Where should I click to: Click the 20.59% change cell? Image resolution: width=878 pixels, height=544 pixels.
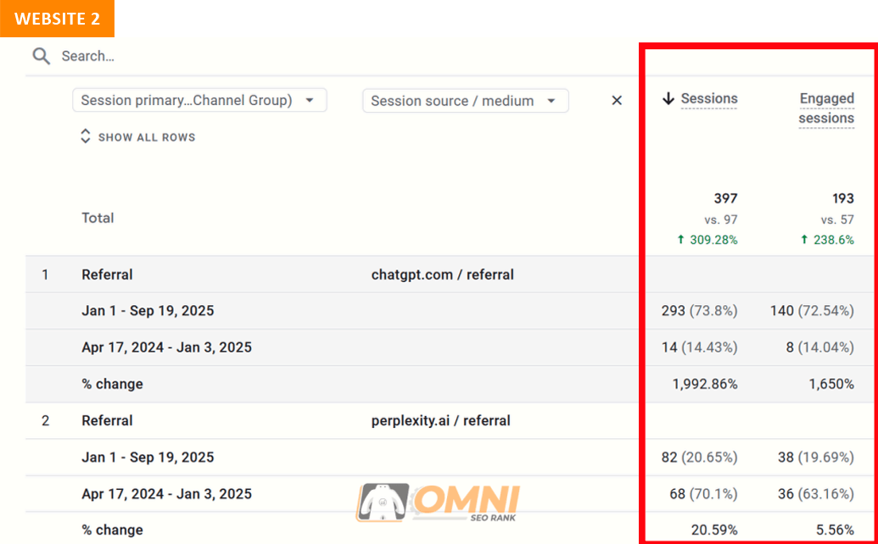click(714, 530)
